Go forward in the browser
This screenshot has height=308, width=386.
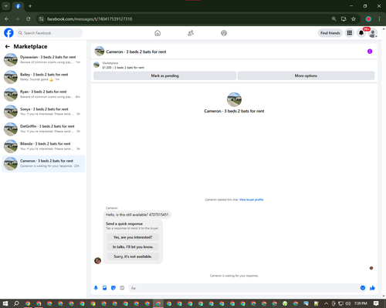pos(17,18)
